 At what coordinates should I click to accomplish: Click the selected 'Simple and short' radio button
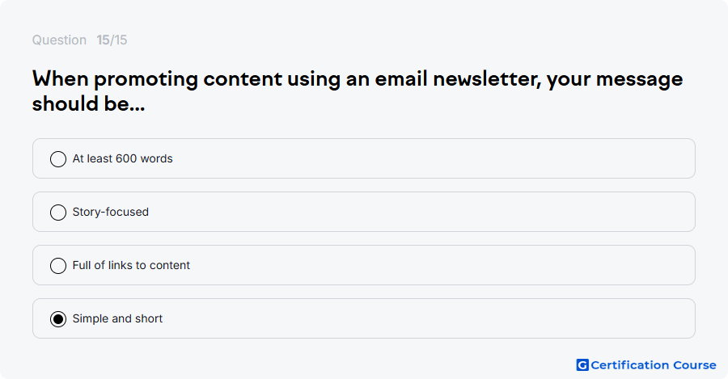[58, 319]
